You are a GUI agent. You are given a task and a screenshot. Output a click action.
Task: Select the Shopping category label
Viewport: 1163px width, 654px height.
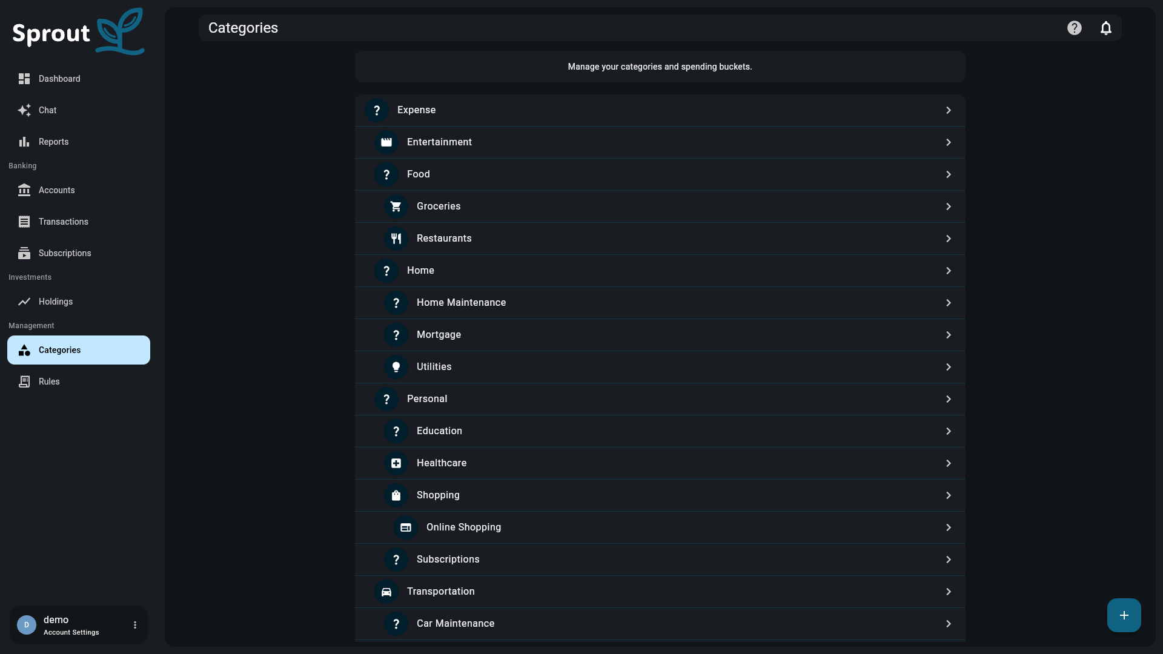[x=438, y=495]
